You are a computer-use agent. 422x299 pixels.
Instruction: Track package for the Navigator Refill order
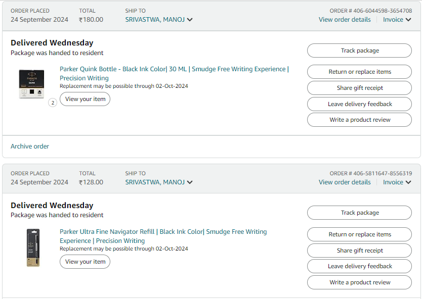tap(359, 213)
